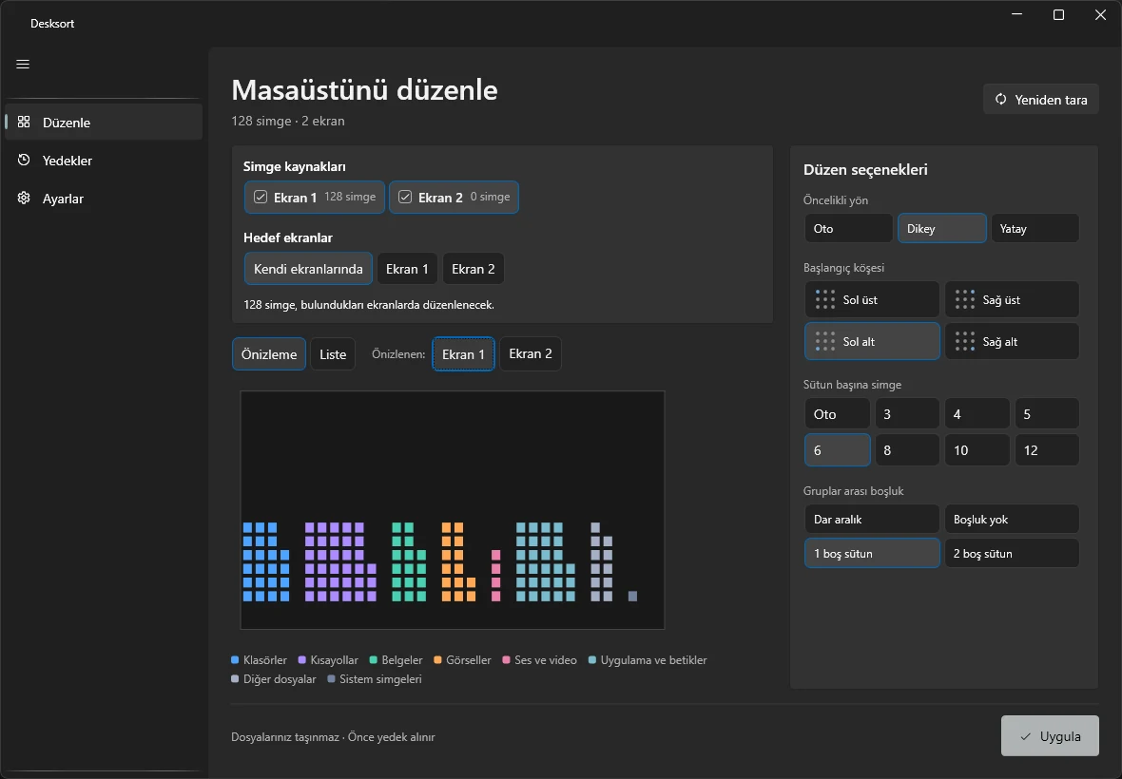This screenshot has height=779, width=1122.
Task: Click the 'Masaüstünü düzenle' title
Action: tap(364, 90)
